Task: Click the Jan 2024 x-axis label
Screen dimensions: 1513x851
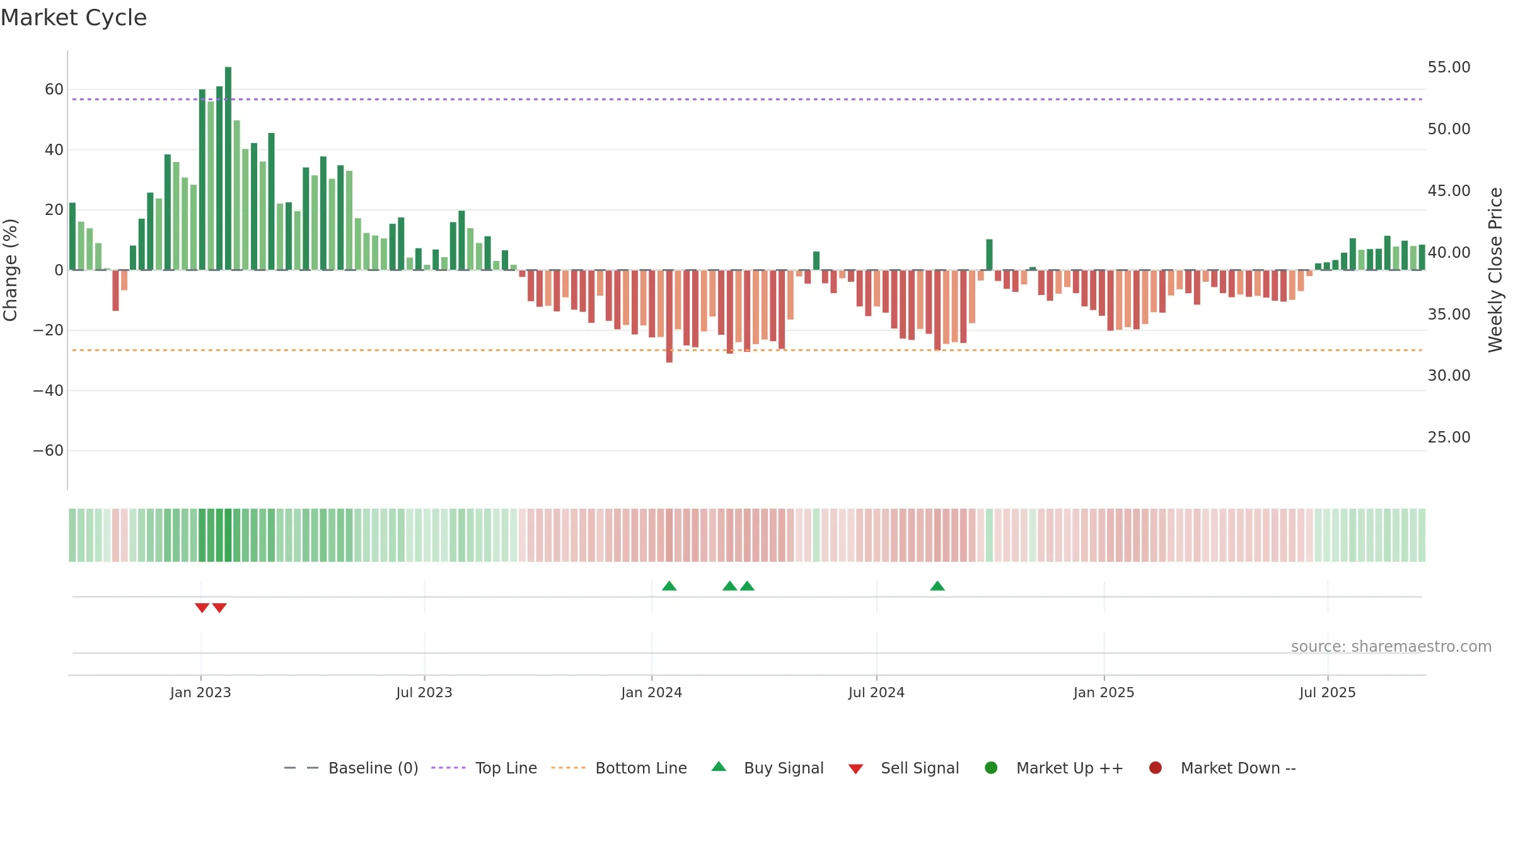Action: (651, 692)
